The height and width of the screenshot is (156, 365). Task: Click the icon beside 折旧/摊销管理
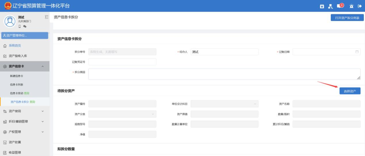point(5,121)
